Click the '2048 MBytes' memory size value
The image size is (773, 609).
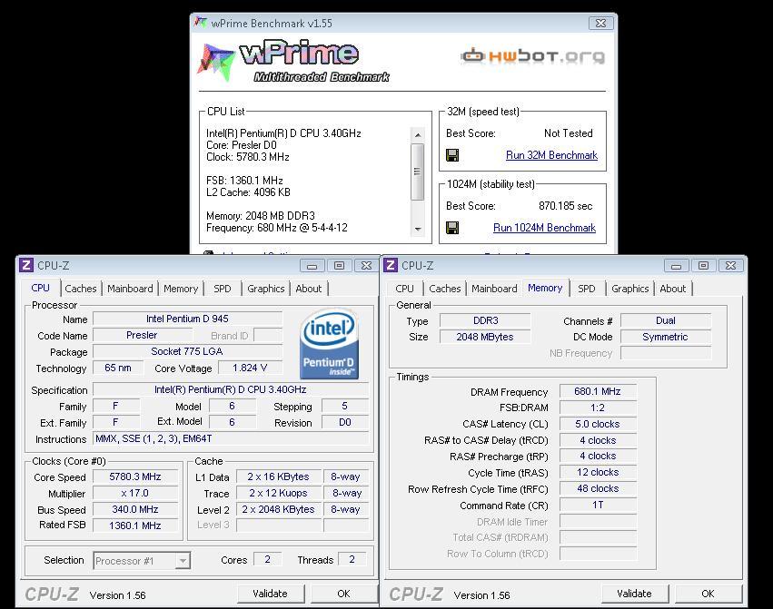[x=485, y=337]
